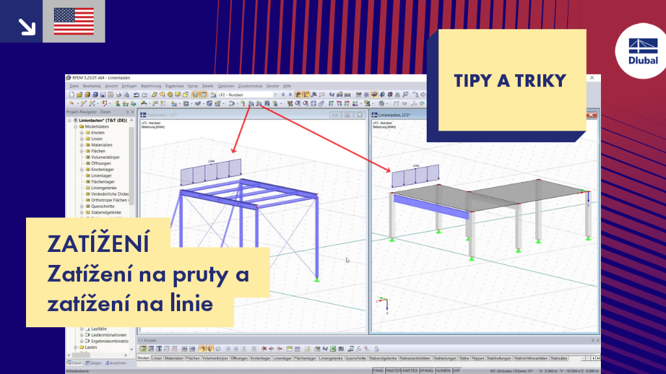Click the Dlubal logo link
This screenshot has width=666, height=374.
(x=643, y=51)
